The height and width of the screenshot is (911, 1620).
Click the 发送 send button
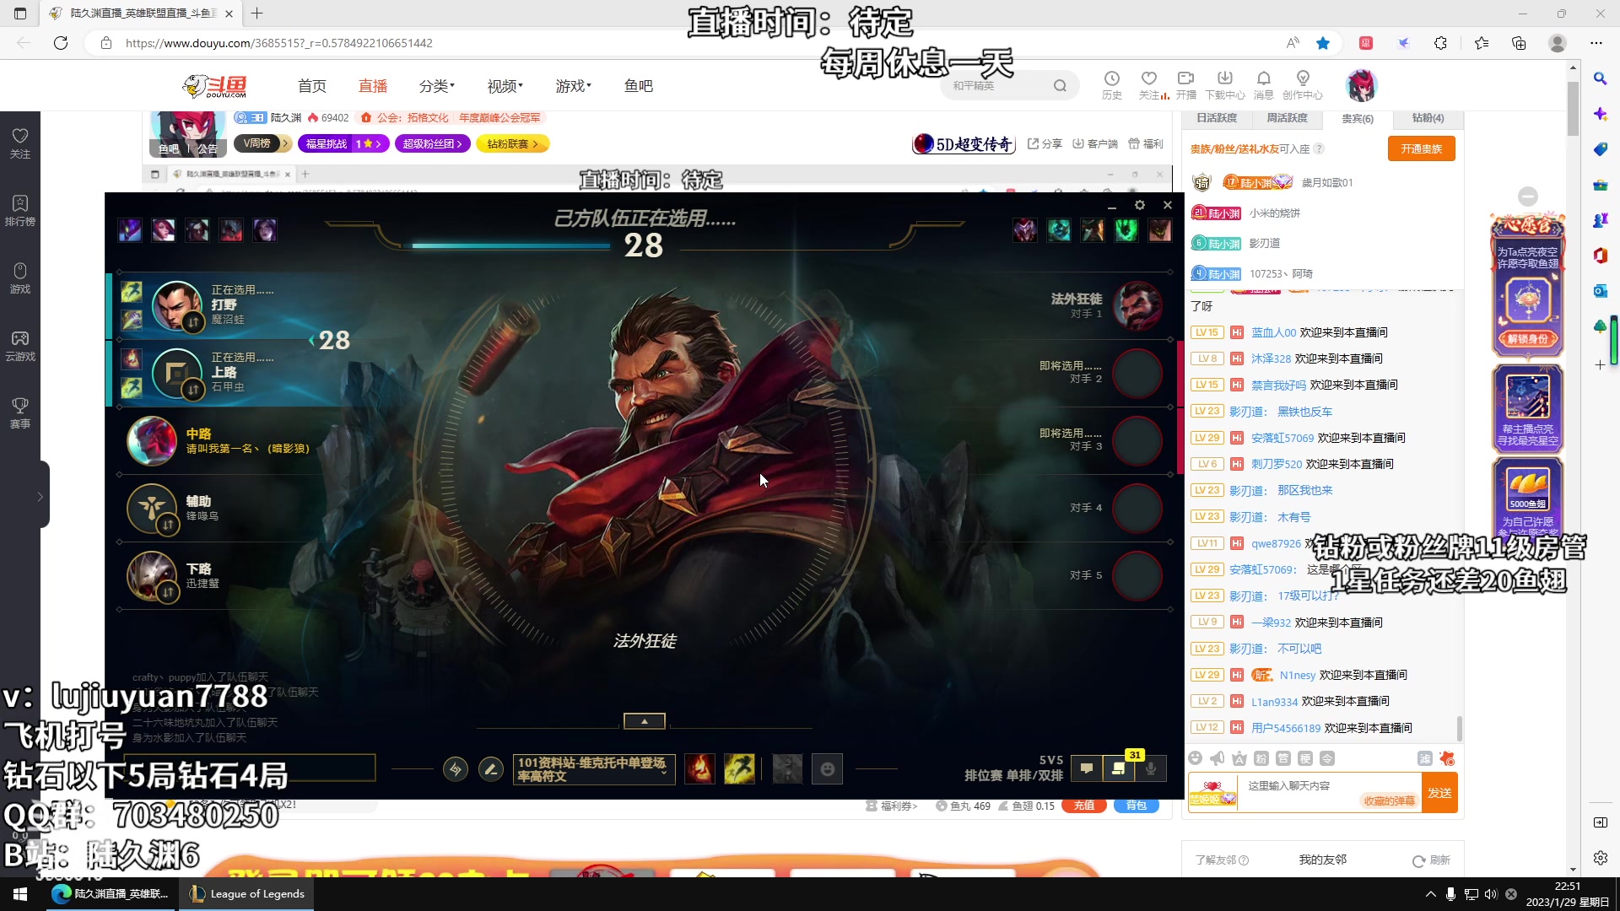pos(1439,793)
